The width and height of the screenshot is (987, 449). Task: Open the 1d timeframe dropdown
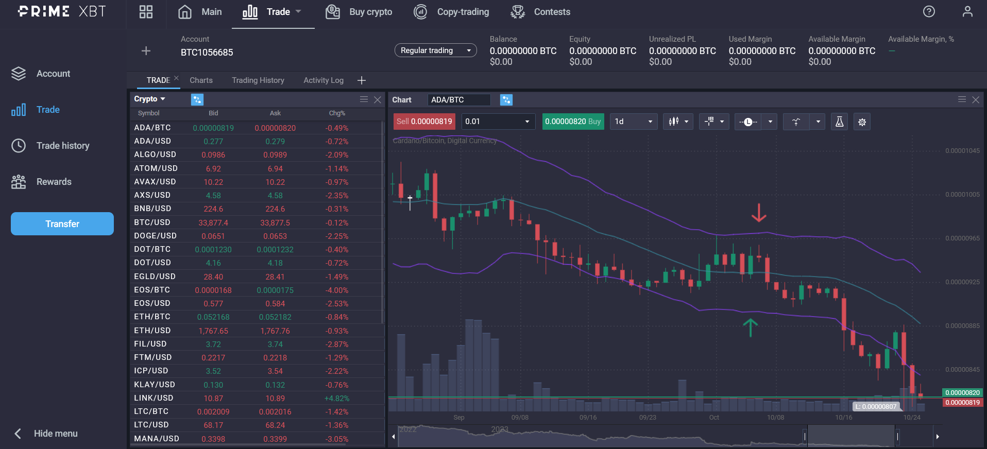pos(634,122)
